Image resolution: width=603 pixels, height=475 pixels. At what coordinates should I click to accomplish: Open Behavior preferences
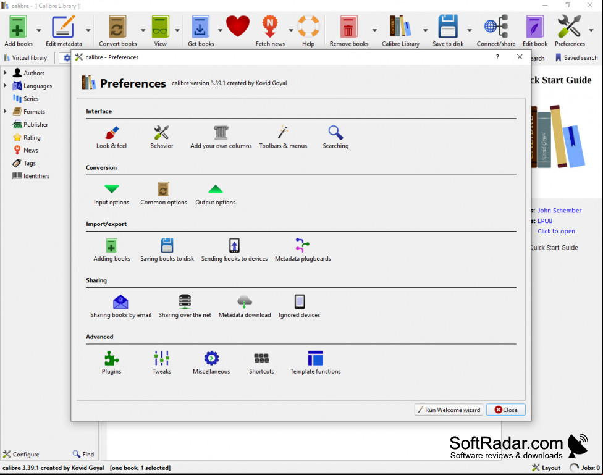coord(161,137)
